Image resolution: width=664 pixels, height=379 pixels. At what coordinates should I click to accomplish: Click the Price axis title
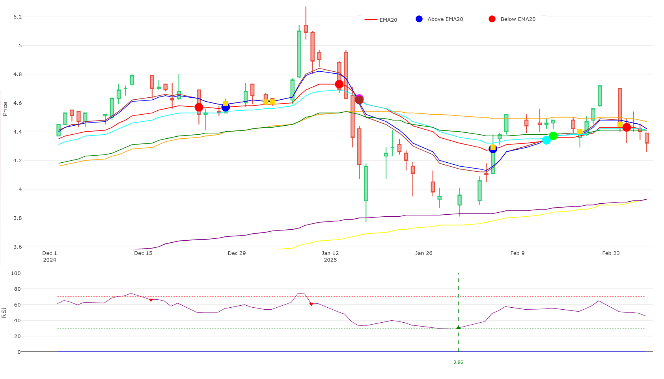5,109
